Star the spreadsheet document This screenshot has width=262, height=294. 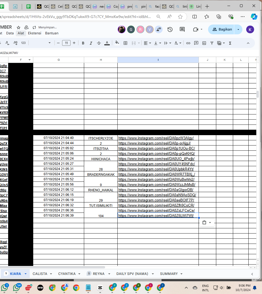coord(18,28)
